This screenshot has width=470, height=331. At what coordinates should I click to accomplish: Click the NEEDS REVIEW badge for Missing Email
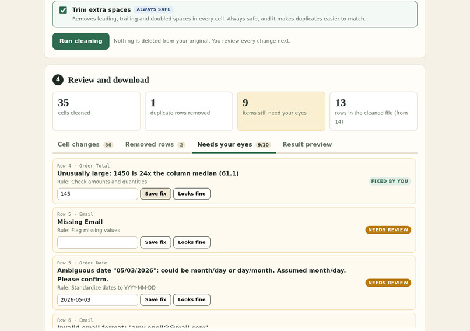click(x=388, y=230)
